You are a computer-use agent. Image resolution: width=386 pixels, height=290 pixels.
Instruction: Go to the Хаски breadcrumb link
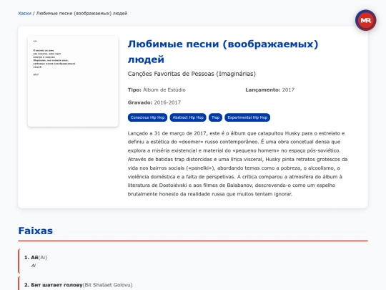25,14
